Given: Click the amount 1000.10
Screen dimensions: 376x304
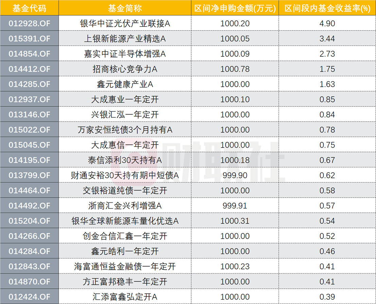Looking at the screenshot, I should coord(235,99).
